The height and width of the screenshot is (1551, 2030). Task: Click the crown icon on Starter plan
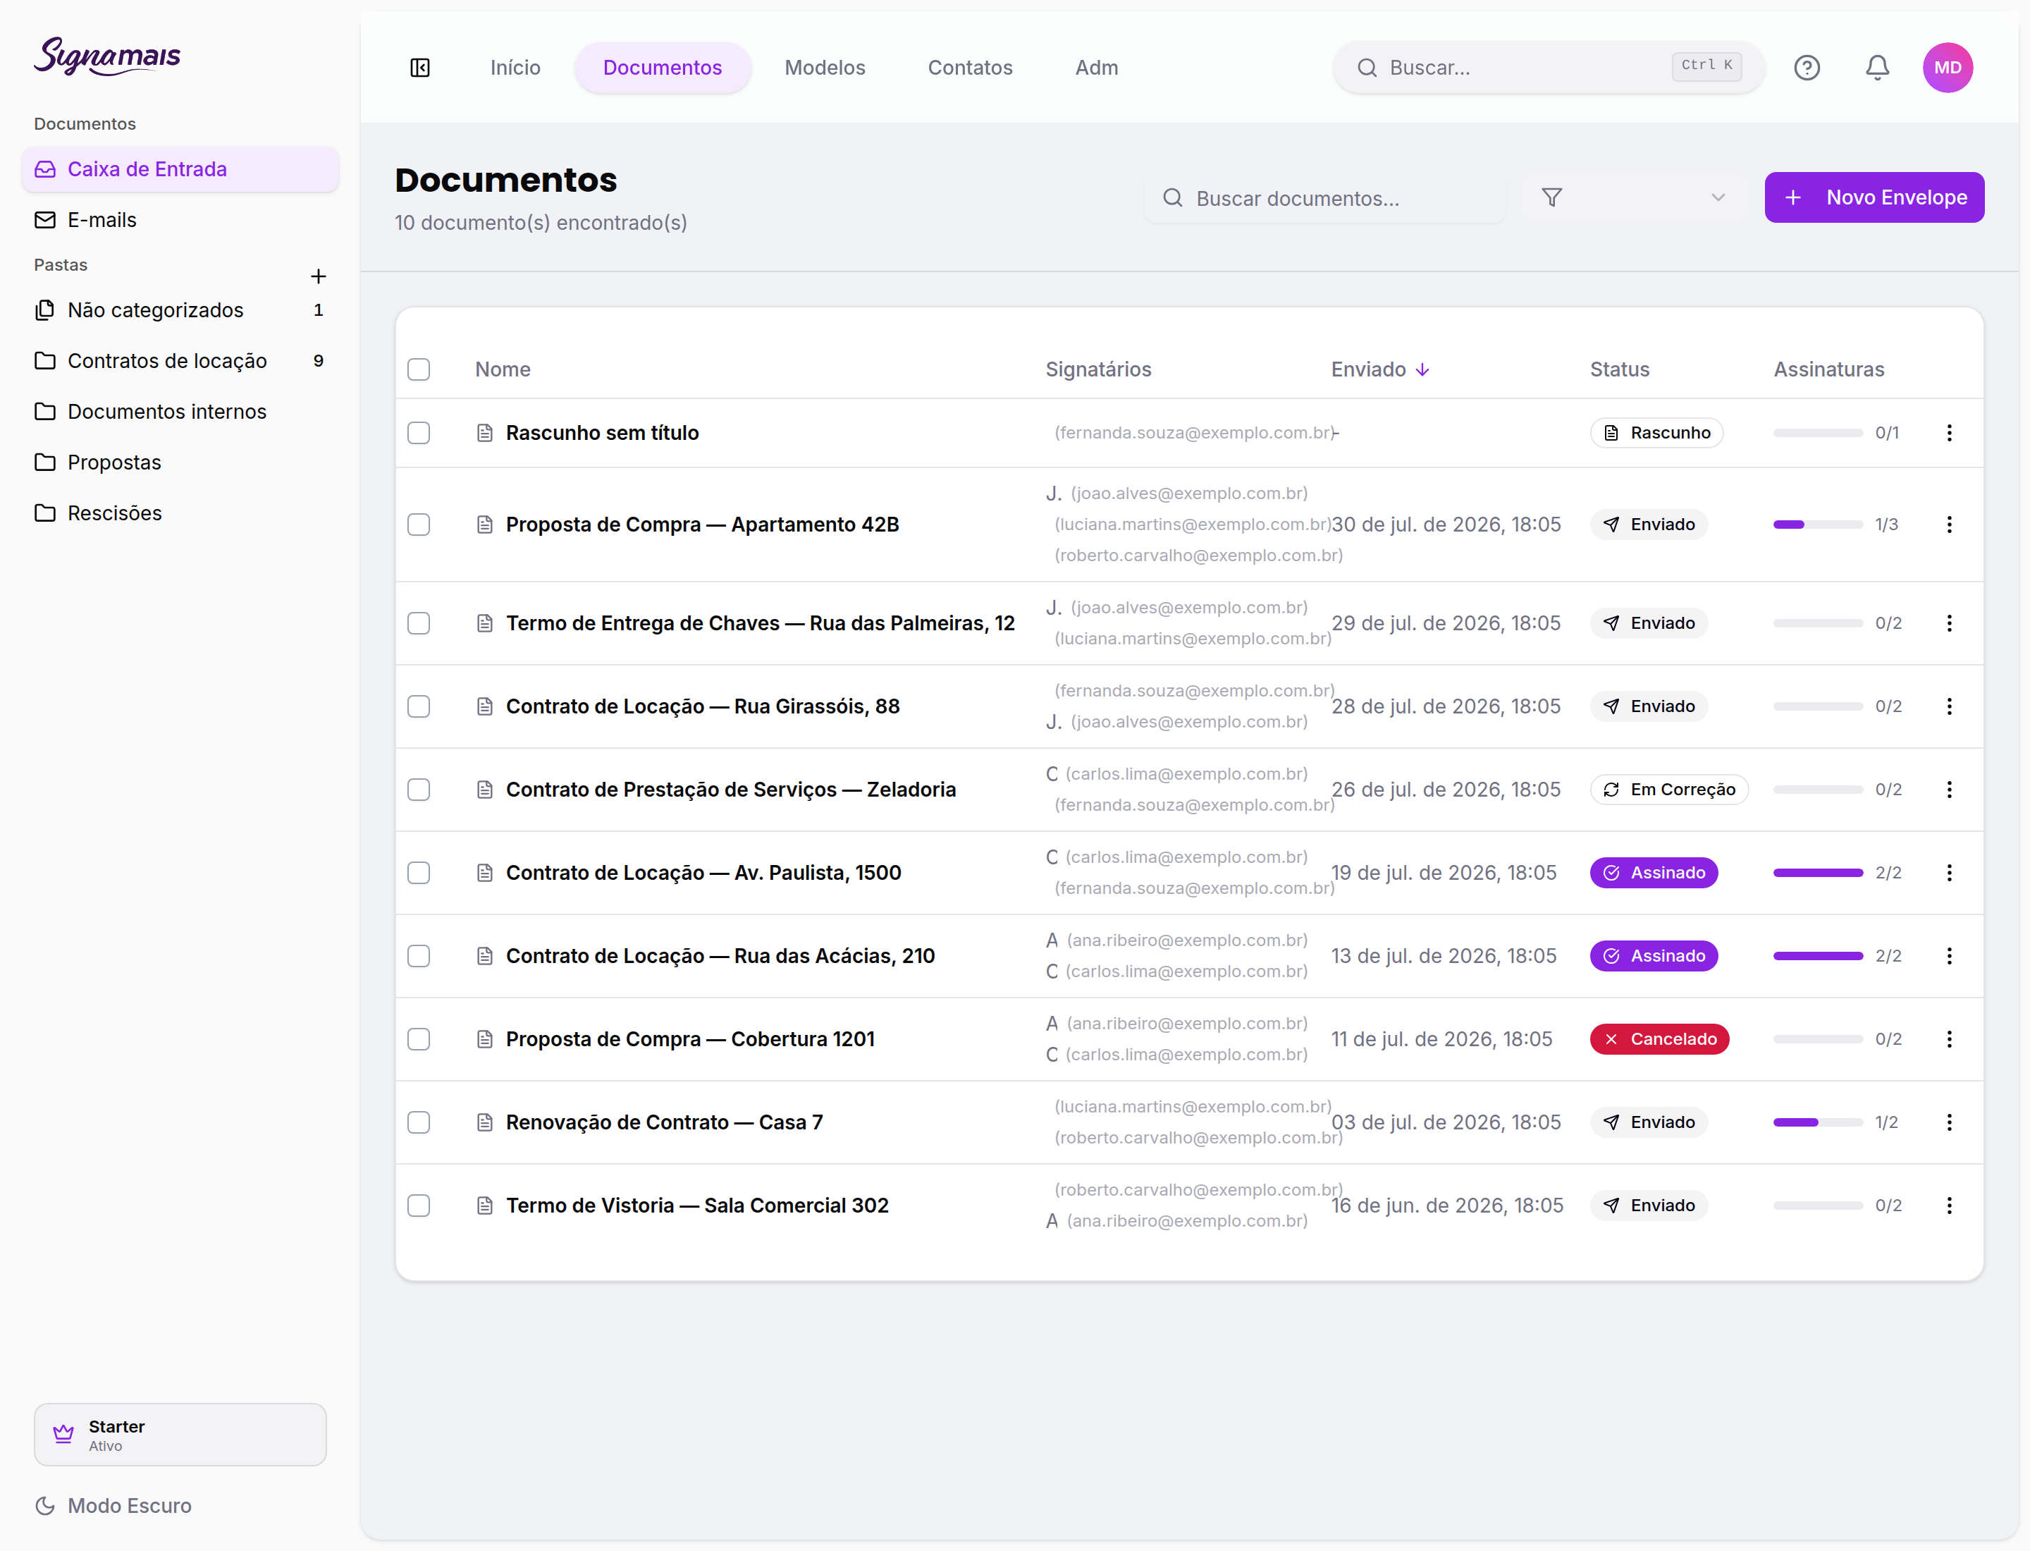coord(63,1434)
